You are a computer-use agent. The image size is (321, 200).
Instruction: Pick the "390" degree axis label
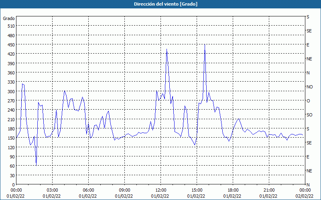pyautogui.click(x=12, y=64)
